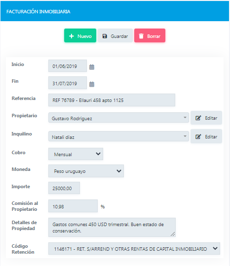Focus the Referencia text field

pyautogui.click(x=112, y=100)
